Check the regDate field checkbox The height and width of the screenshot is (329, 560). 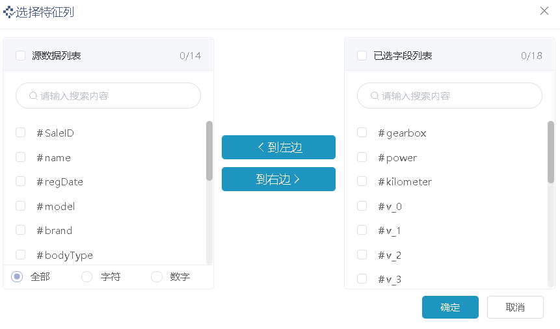tap(21, 181)
